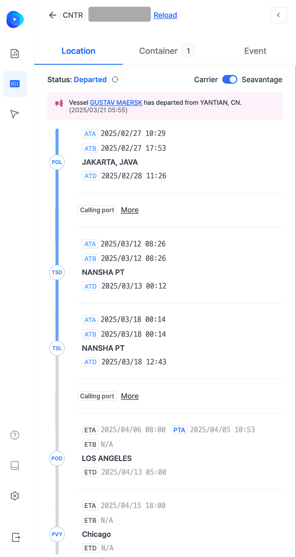Go back using the left arrow

(53, 15)
